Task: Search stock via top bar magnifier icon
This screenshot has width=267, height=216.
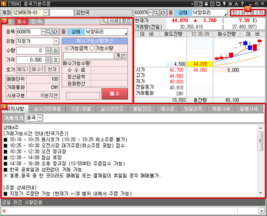Action: click(156, 13)
